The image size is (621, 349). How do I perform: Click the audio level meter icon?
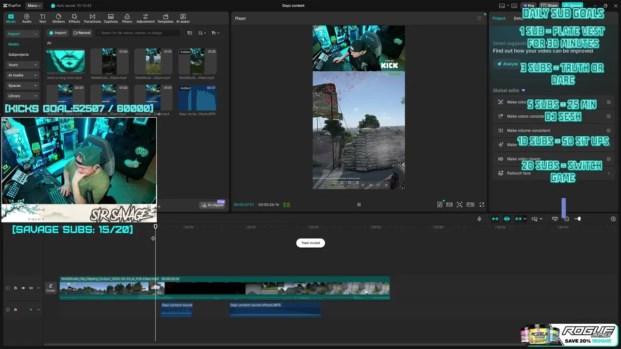click(x=287, y=205)
